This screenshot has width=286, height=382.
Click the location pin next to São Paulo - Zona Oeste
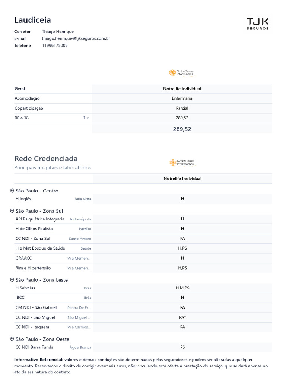[12, 339]
